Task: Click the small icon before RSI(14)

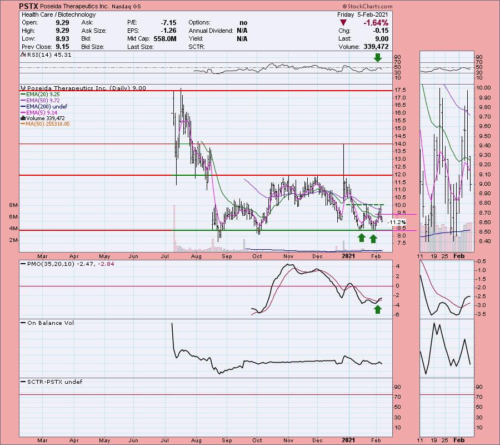Action: tap(23, 55)
